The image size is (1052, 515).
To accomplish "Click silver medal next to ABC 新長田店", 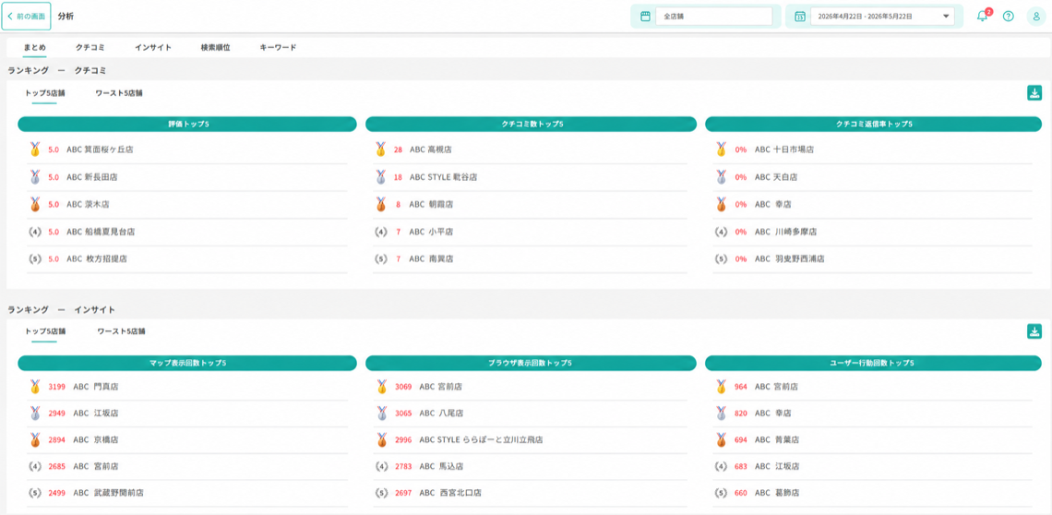I will point(36,176).
